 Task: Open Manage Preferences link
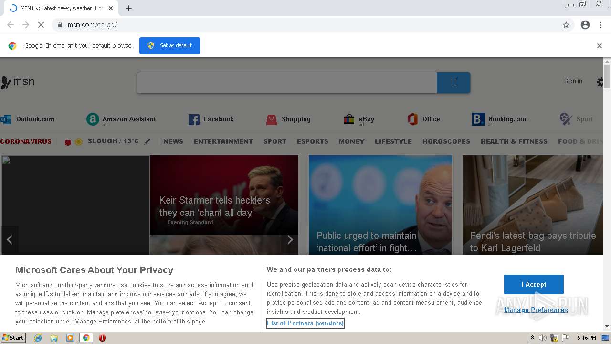536,310
